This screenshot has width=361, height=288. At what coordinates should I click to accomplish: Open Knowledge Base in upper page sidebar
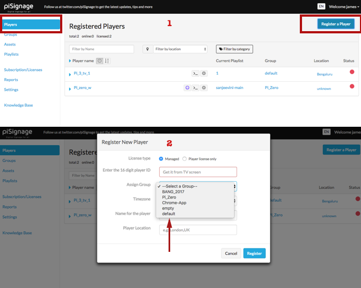click(18, 105)
